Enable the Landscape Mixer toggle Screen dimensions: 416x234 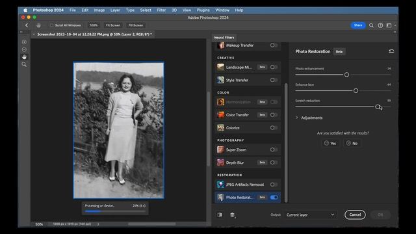click(x=274, y=67)
